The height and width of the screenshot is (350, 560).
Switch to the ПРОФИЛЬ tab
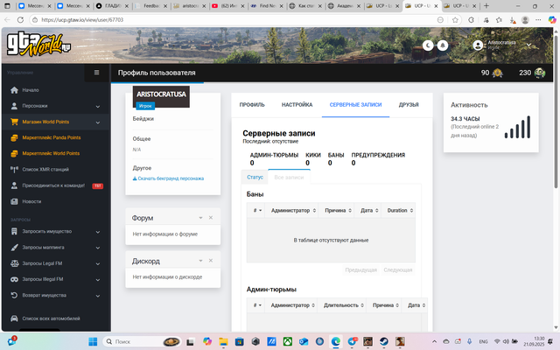[x=252, y=105]
